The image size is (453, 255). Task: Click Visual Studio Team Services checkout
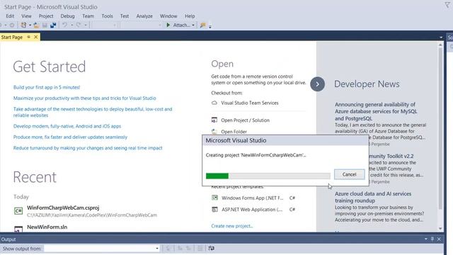point(250,103)
